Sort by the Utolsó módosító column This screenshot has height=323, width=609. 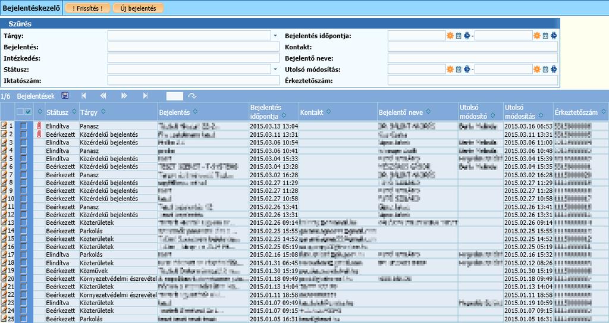pos(493,115)
